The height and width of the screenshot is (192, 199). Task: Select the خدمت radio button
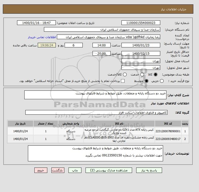pyautogui.click(x=142, y=74)
